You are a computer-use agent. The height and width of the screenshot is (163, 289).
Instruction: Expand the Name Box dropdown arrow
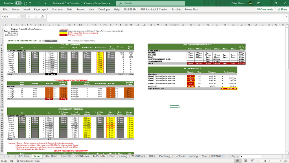click(18, 16)
